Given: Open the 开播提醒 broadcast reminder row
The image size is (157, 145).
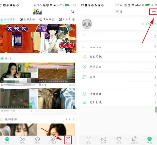Looking at the screenshot, I should coord(118,94).
